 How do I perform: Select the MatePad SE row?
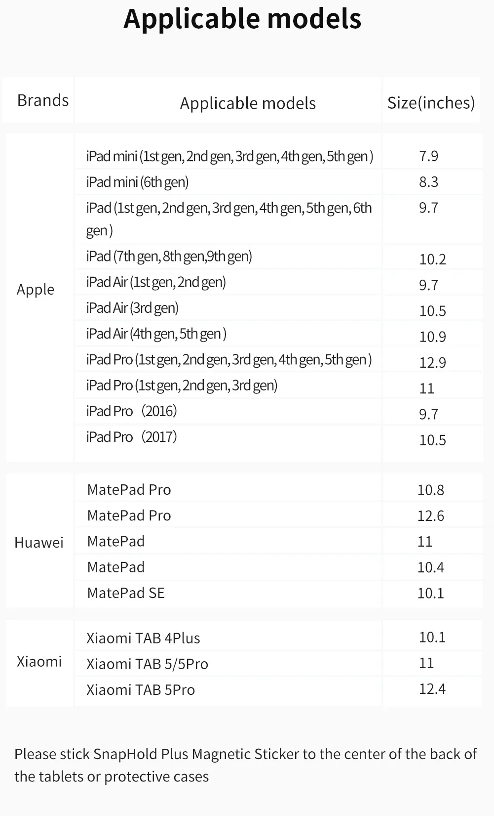[x=126, y=593]
